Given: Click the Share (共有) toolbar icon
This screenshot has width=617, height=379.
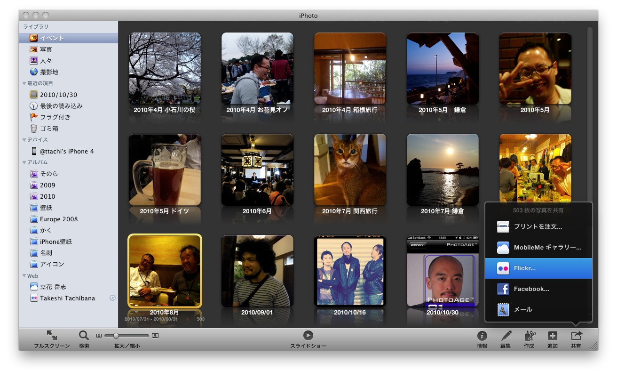Looking at the screenshot, I should click(x=576, y=336).
